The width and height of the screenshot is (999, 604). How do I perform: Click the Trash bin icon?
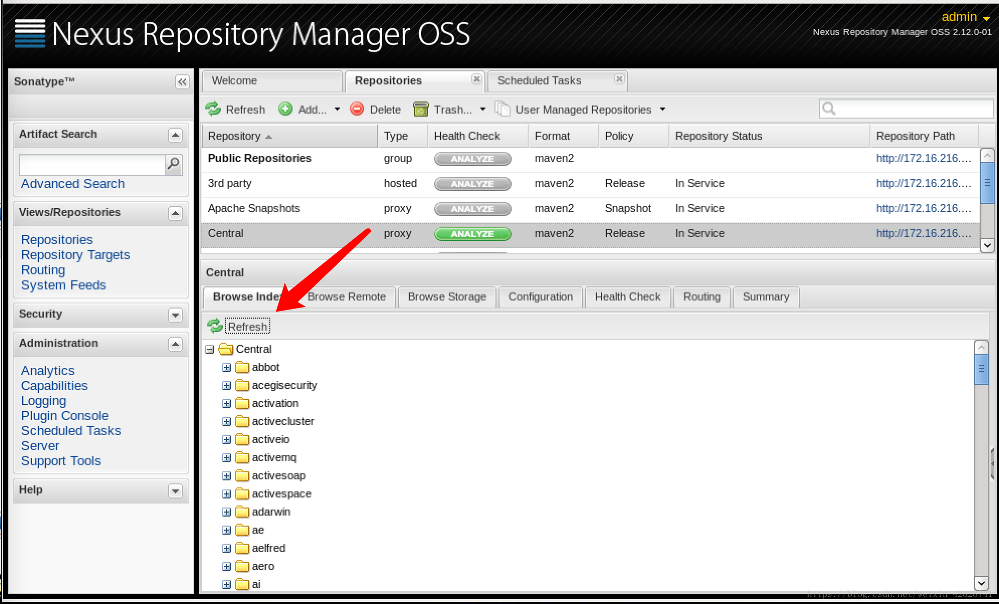(421, 109)
